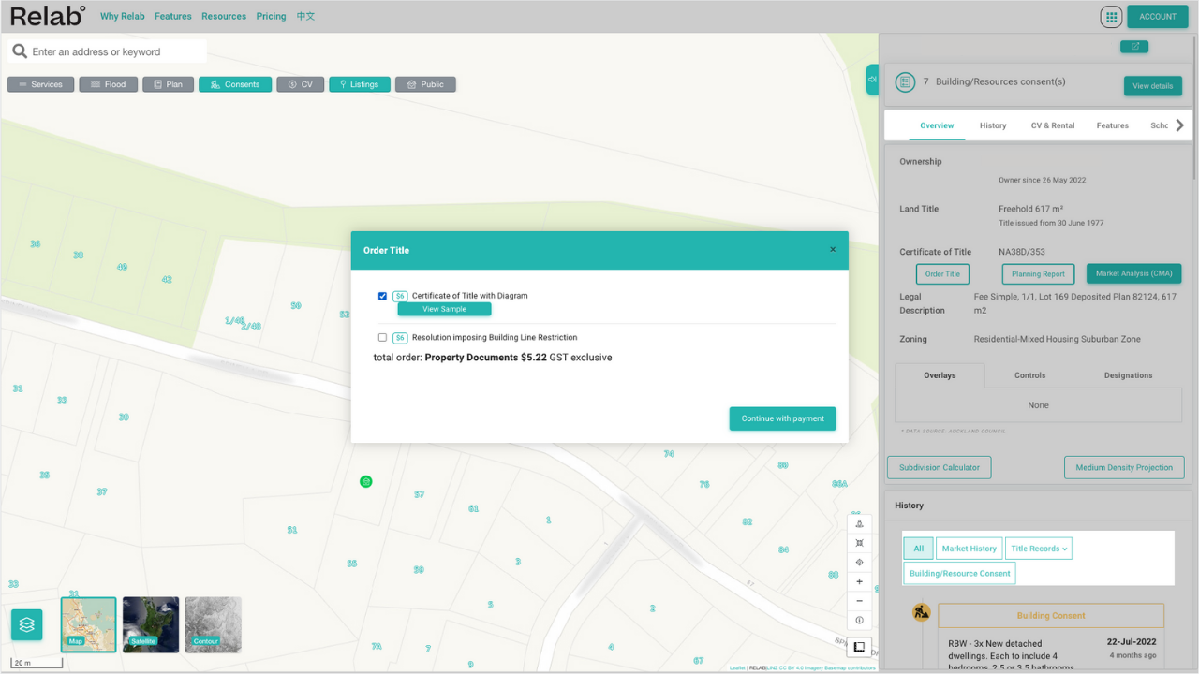Uncheck Certificate of Title with Diagram
The width and height of the screenshot is (1199, 674).
(x=382, y=295)
